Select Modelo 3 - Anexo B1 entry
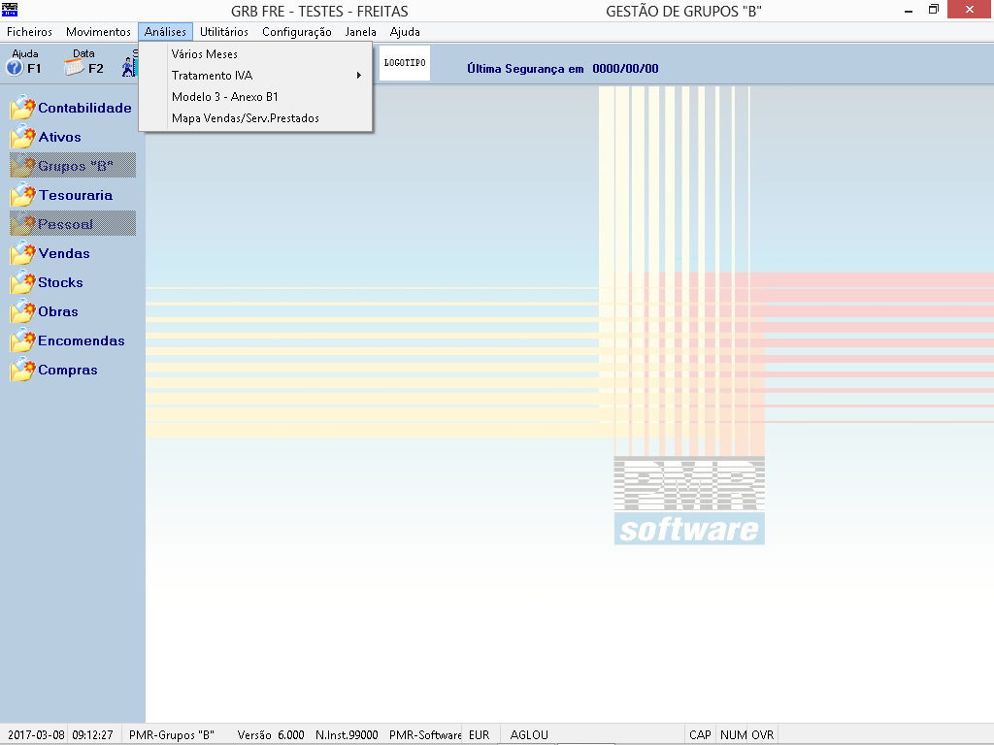Image resolution: width=994 pixels, height=745 pixels. click(x=255, y=97)
